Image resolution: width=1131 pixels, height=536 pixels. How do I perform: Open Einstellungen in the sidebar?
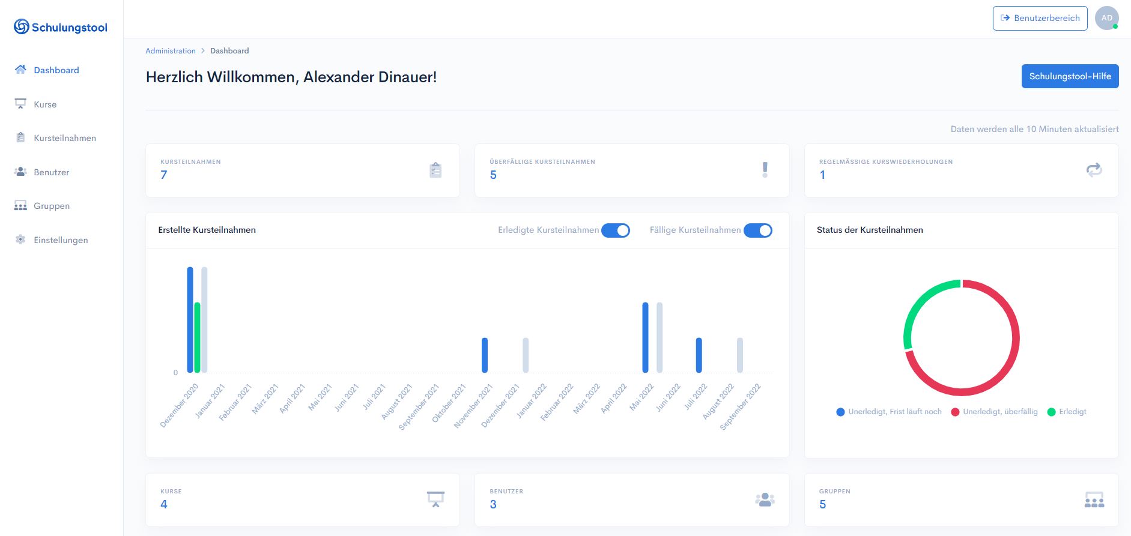pos(61,240)
